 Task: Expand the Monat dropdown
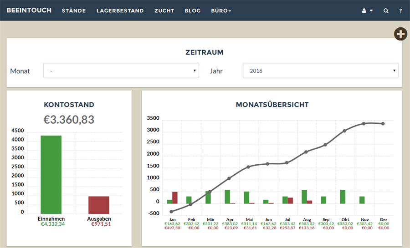coord(121,71)
